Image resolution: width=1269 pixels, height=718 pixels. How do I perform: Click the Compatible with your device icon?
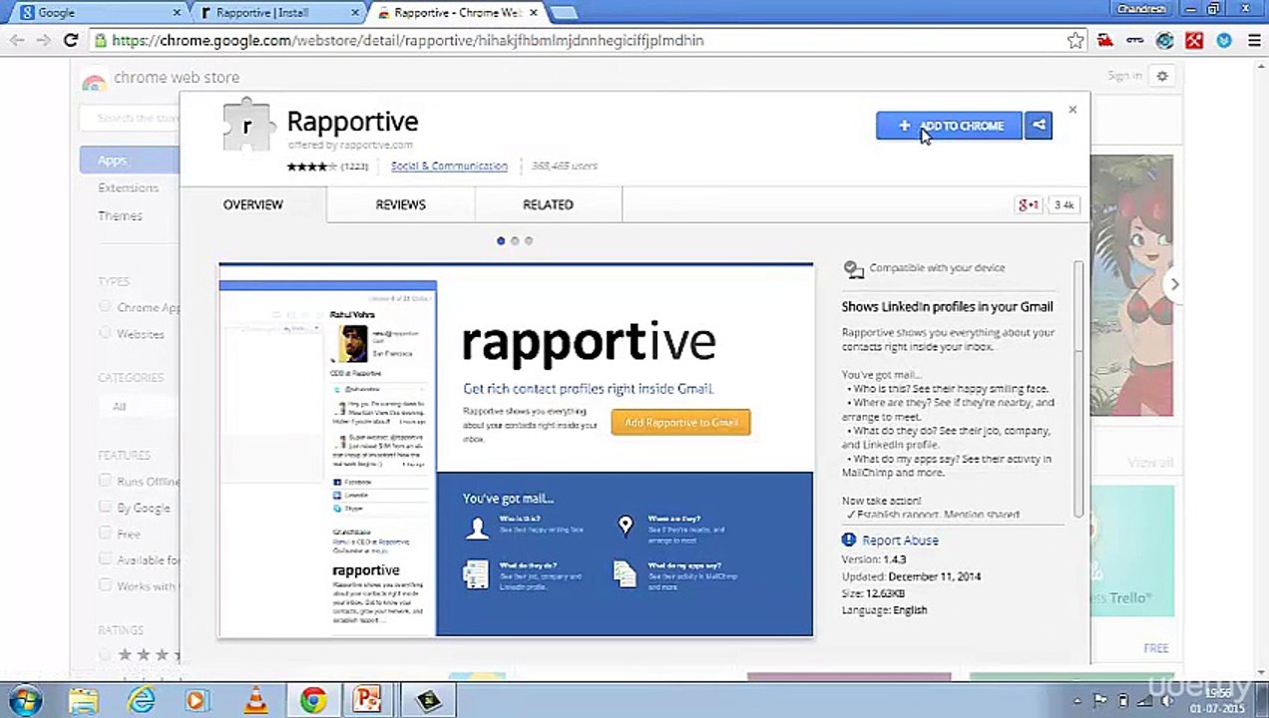point(853,268)
